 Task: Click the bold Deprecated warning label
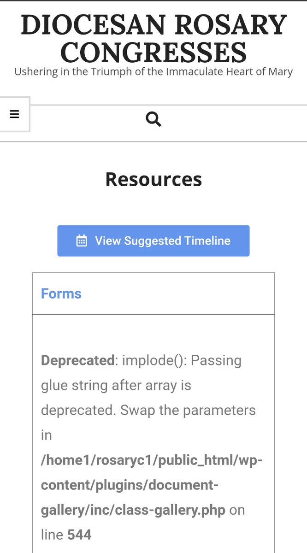click(x=77, y=360)
